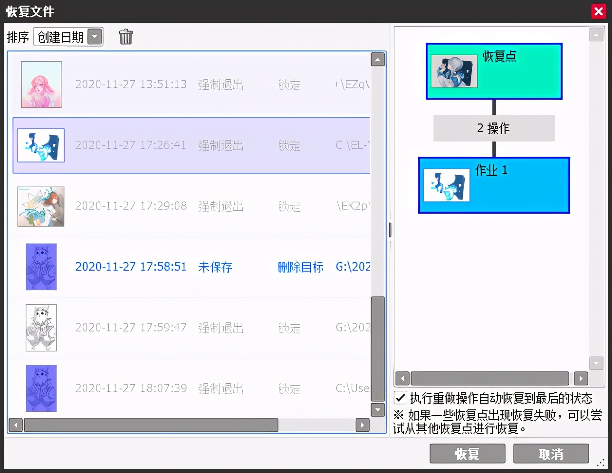Click the trash icon to delete recovery file
This screenshot has width=612, height=473.
125,37
